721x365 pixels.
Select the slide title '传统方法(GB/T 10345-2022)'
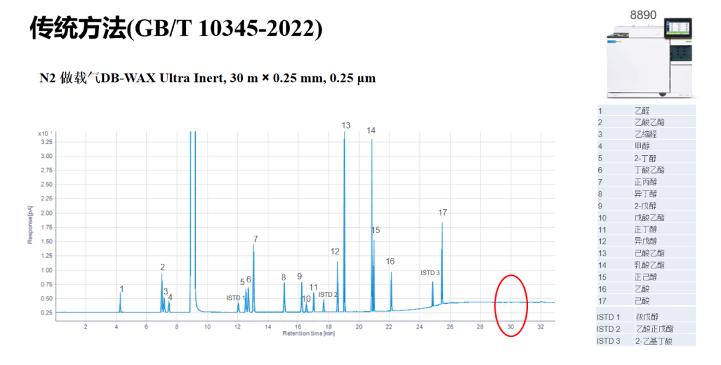pos(176,29)
